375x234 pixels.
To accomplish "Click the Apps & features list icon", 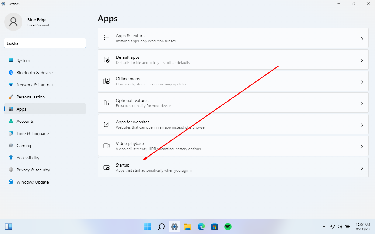I will click(x=106, y=38).
